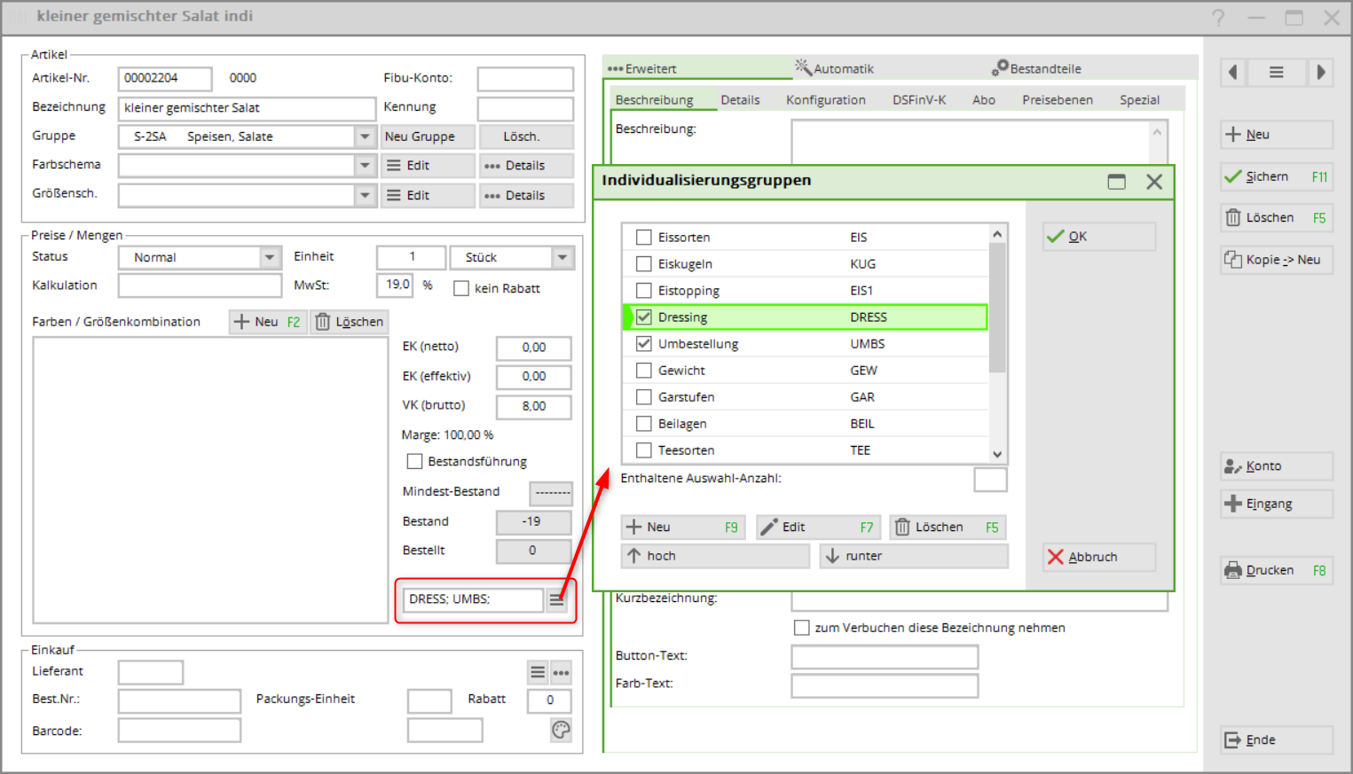Click the Bezeichnung input field
The image size is (1353, 774).
pos(247,108)
